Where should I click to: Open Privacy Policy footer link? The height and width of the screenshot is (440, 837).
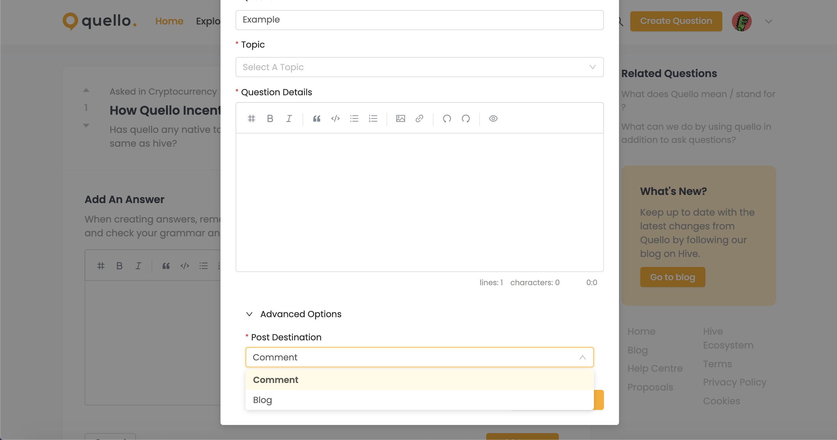734,382
